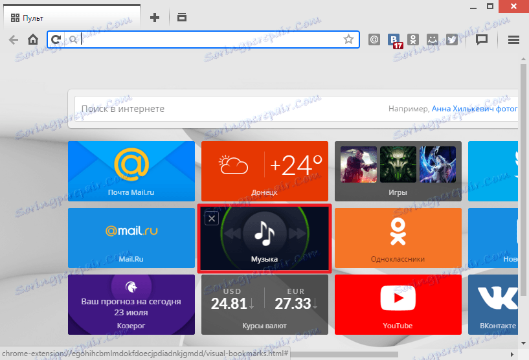Image resolution: width=529 pixels, height=360 pixels.
Task: Open Игры games tile
Action: coord(398,171)
